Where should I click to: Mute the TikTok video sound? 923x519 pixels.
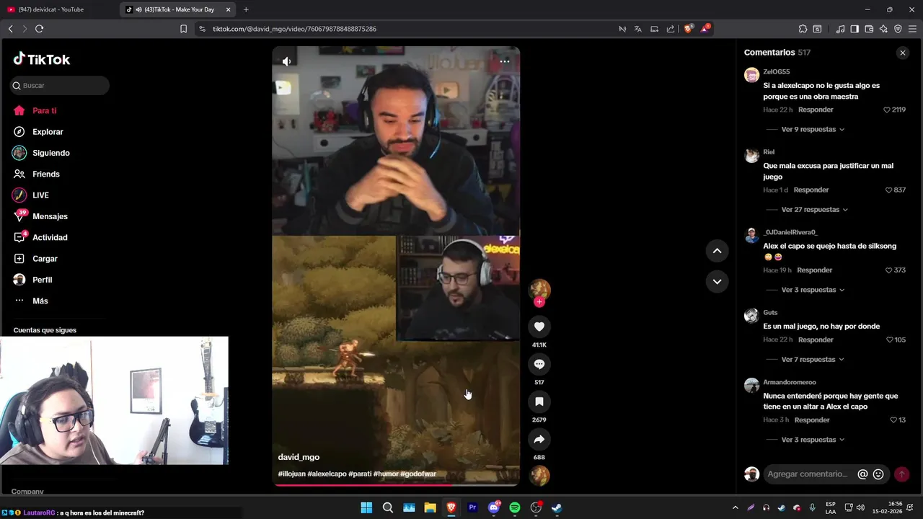coord(286,61)
